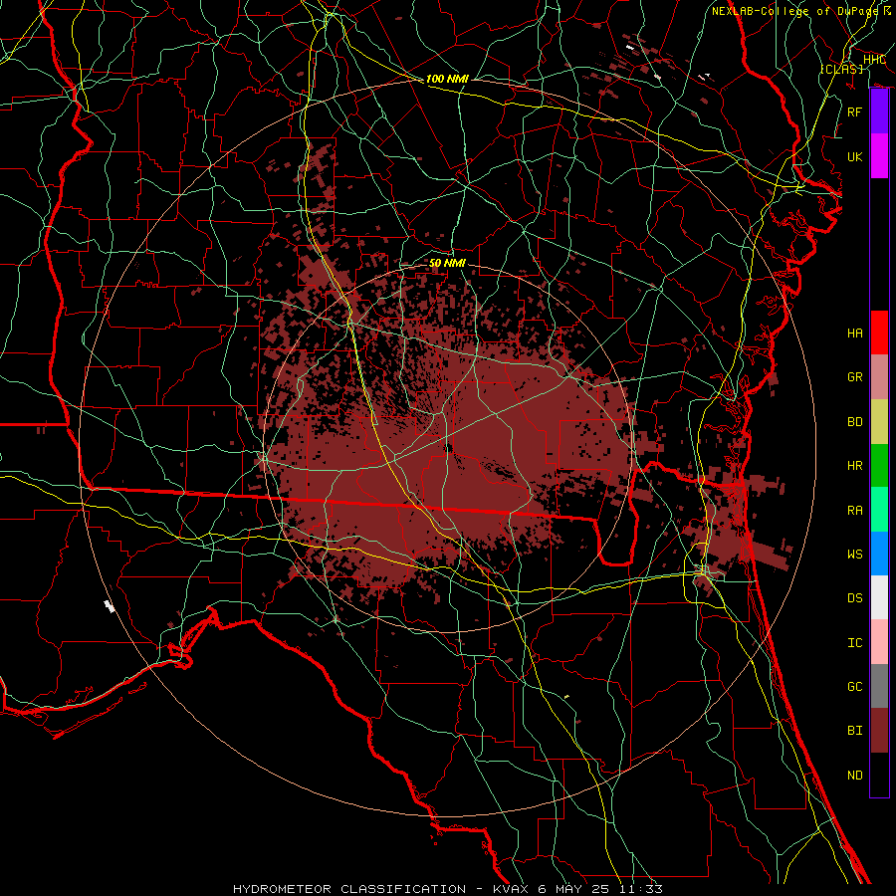Click the DS legend label
896x896 pixels.
pos(854,597)
